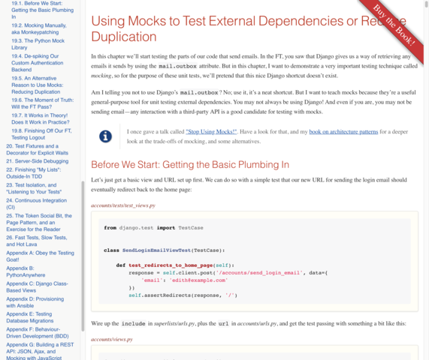Click the Buy the Book ribbon
This screenshot has width=429, height=360.
pyautogui.click(x=394, y=25)
